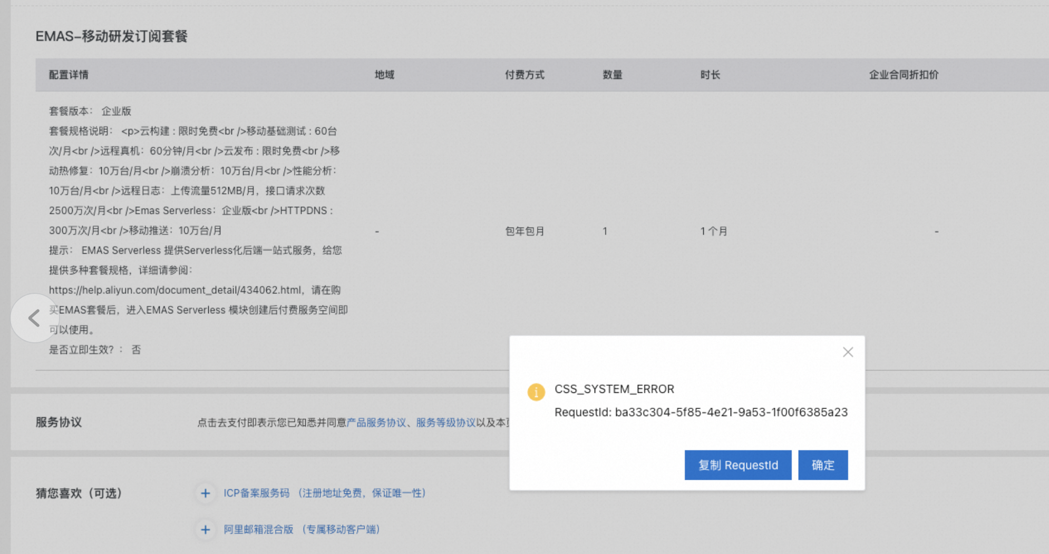Click the 配置详情 column header
The width and height of the screenshot is (1049, 554).
point(69,75)
